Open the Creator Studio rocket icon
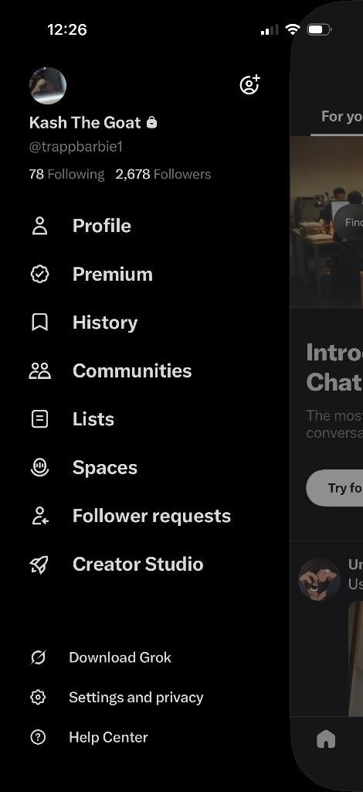Screen dimensions: 363x792 coord(40,564)
